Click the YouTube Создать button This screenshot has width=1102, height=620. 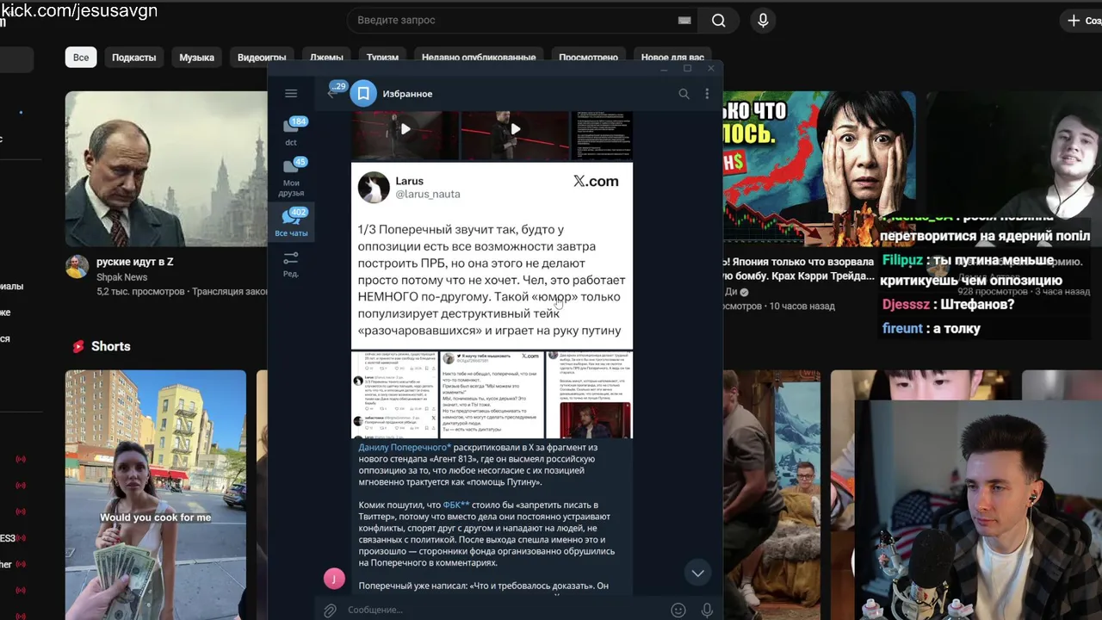click(x=1083, y=21)
